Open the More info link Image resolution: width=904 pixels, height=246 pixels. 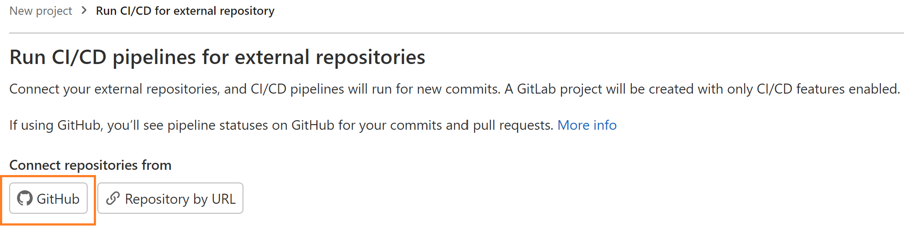point(587,125)
